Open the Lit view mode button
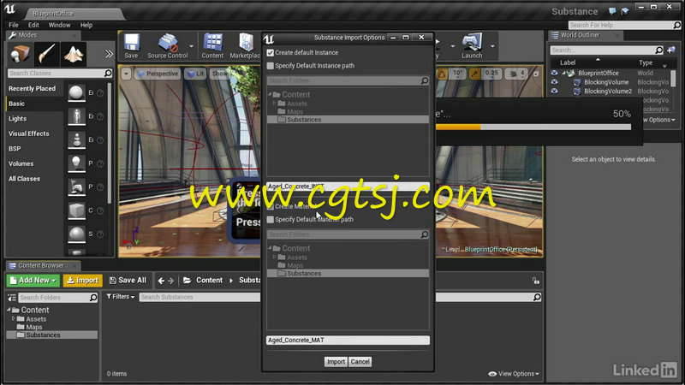This screenshot has height=385, width=685. click(x=195, y=74)
